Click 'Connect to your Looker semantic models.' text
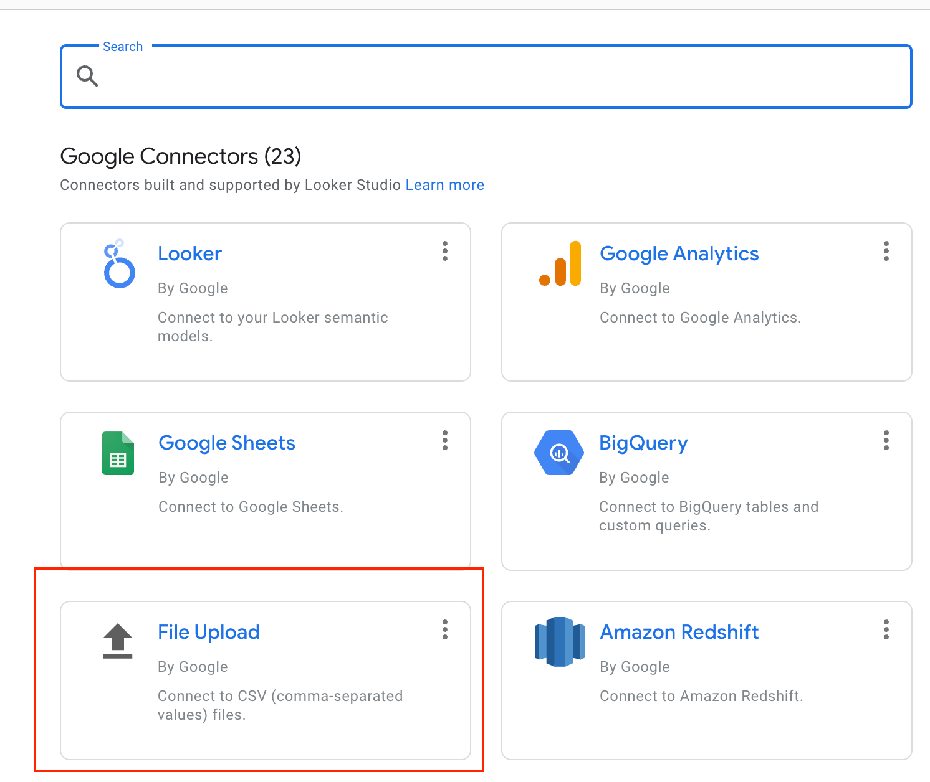Image resolution: width=930 pixels, height=782 pixels. coord(273,327)
